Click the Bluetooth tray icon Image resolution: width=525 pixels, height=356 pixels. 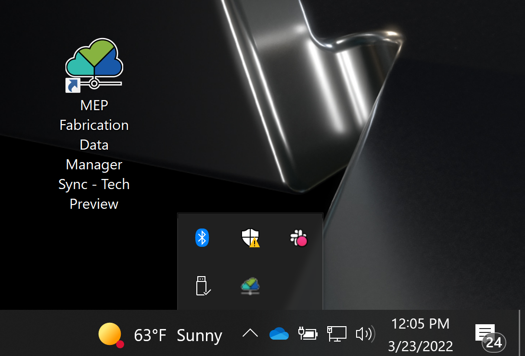[202, 238]
